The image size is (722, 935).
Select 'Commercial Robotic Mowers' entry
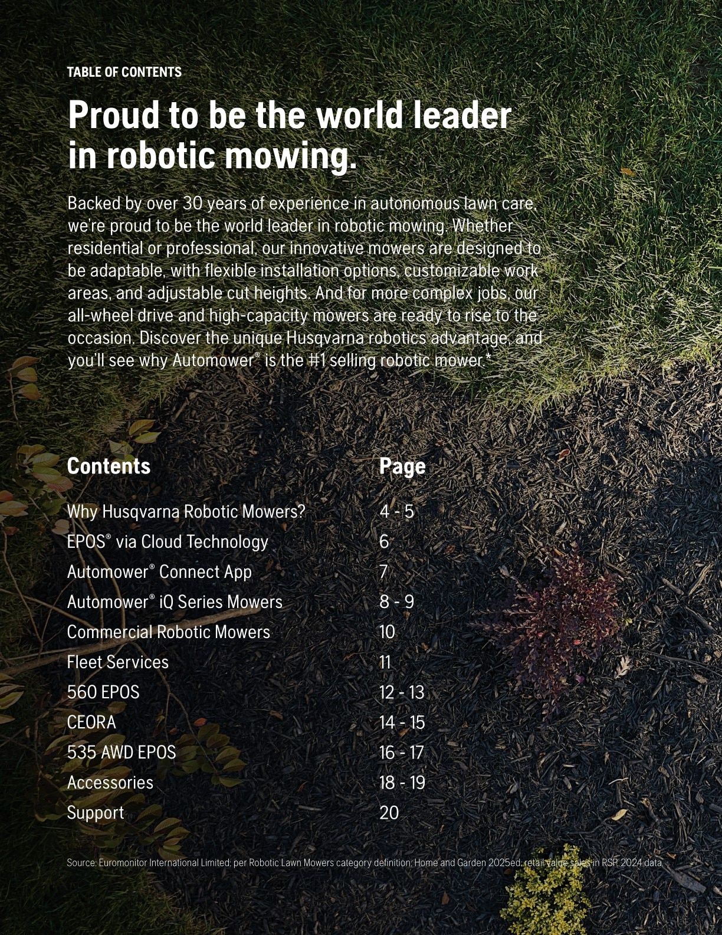coord(169,632)
